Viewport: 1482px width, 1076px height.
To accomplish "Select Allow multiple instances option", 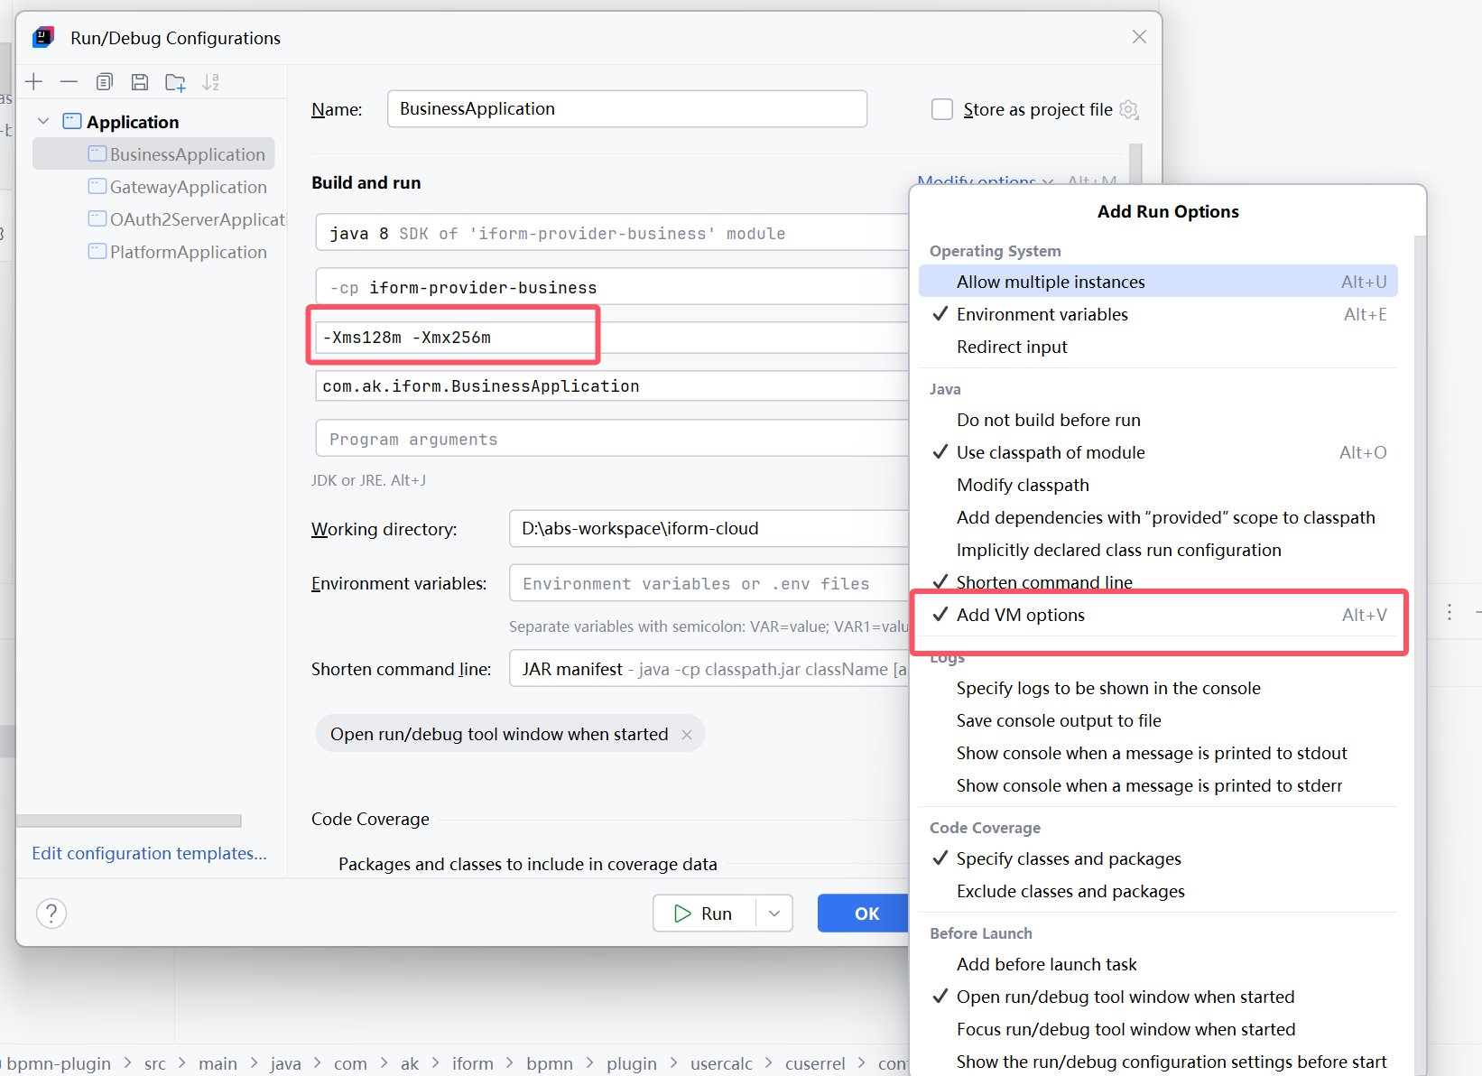I will (x=1050, y=282).
